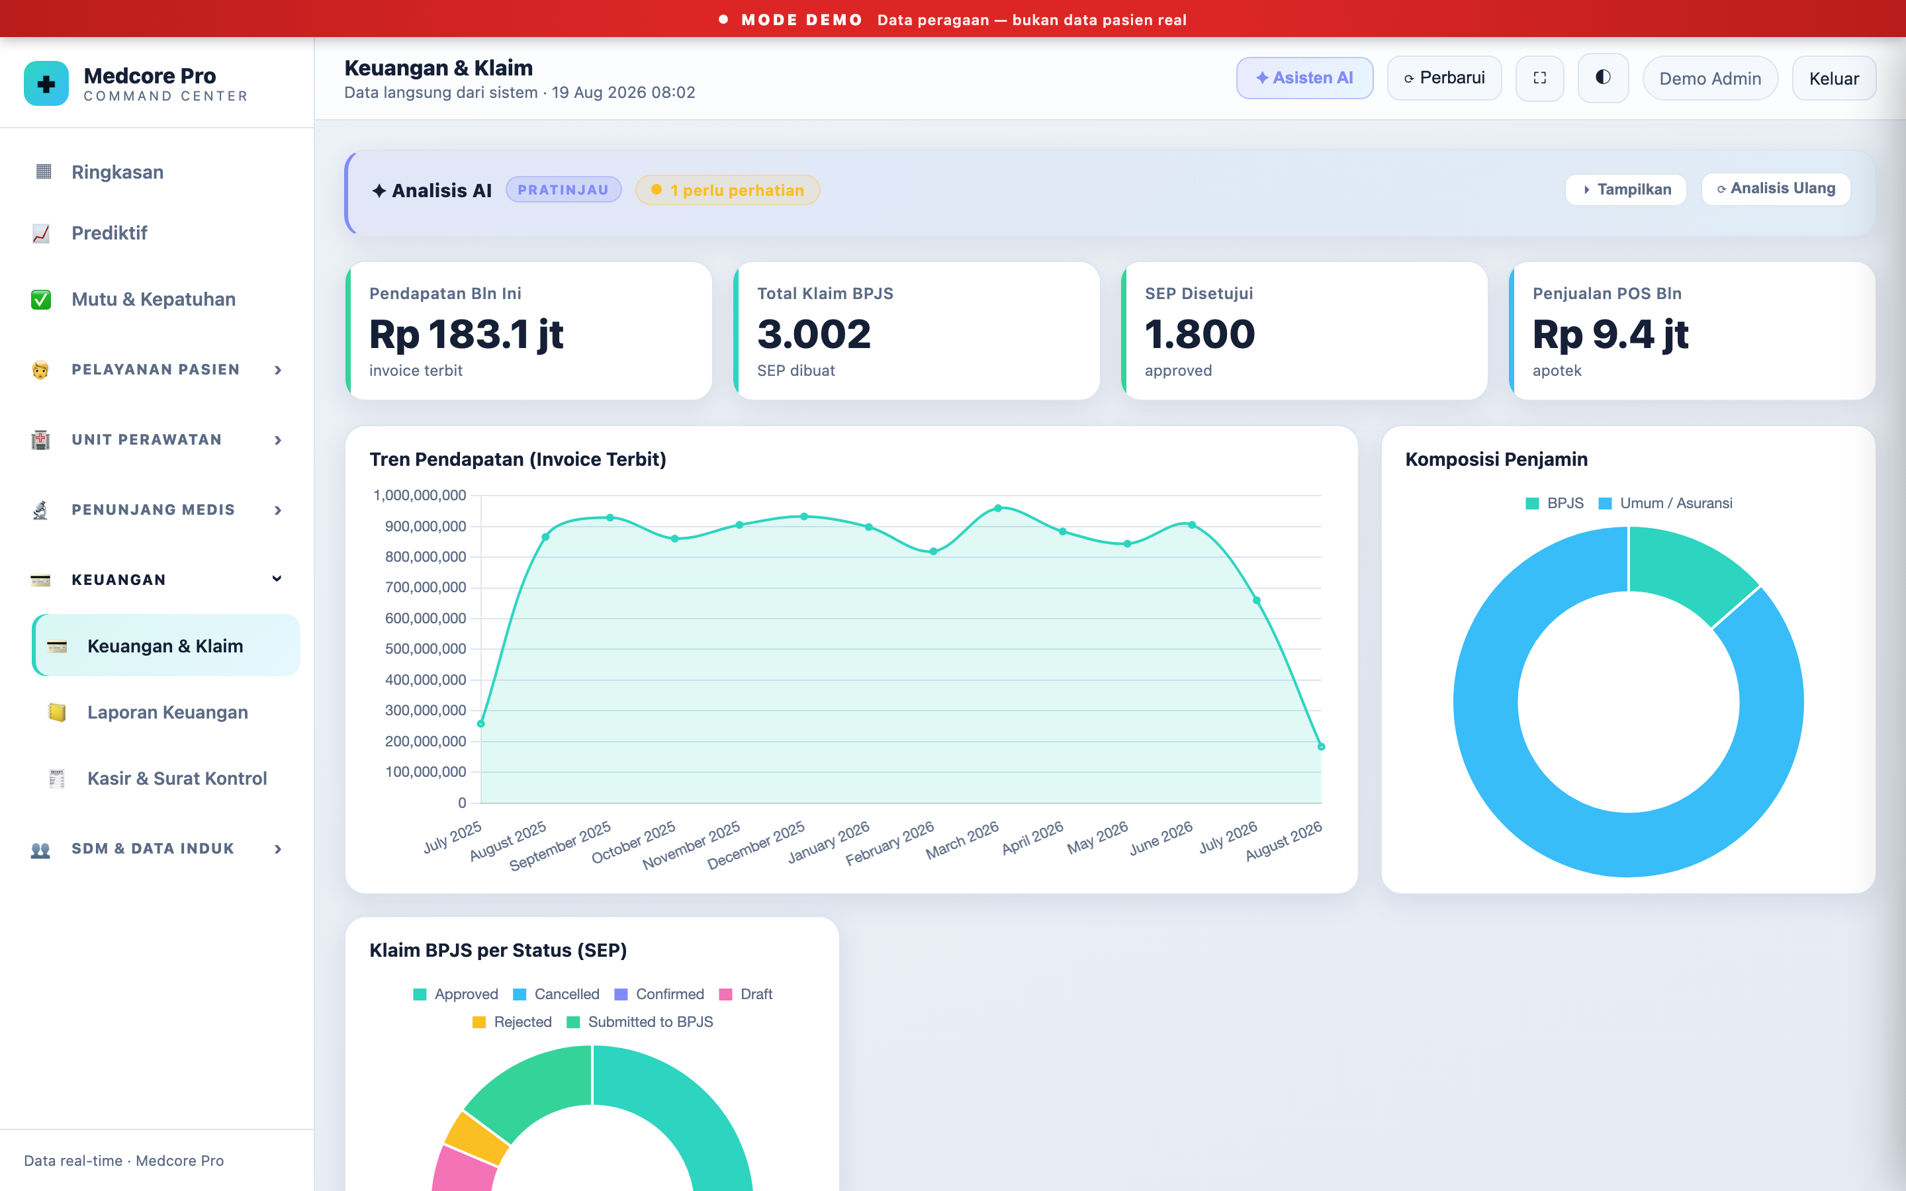This screenshot has width=1906, height=1191.
Task: Open Kasir & Surat Kontrol
Action: click(x=166, y=778)
